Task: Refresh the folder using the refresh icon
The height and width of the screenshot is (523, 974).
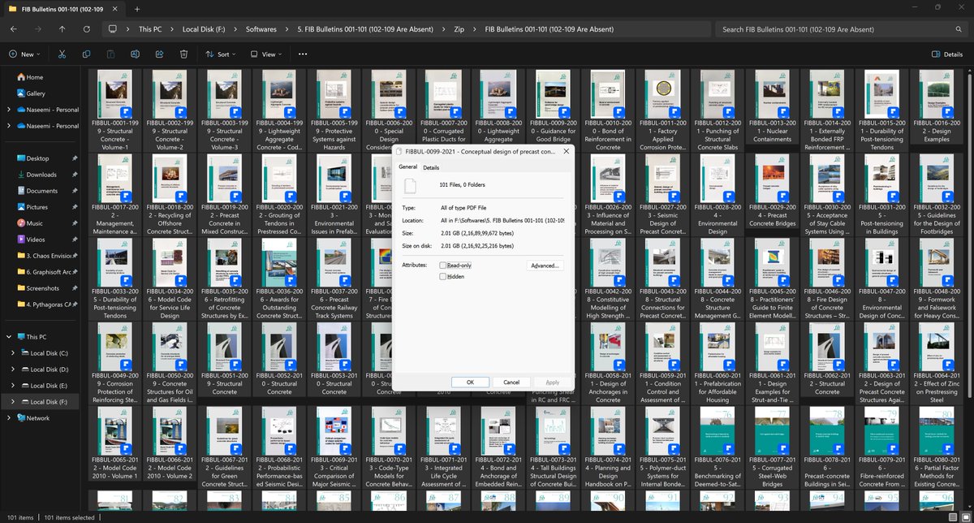Action: point(86,28)
